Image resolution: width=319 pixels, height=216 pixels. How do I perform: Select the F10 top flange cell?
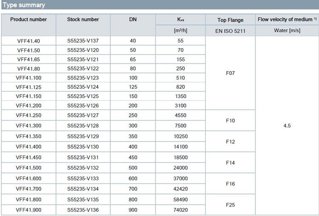tap(230, 121)
